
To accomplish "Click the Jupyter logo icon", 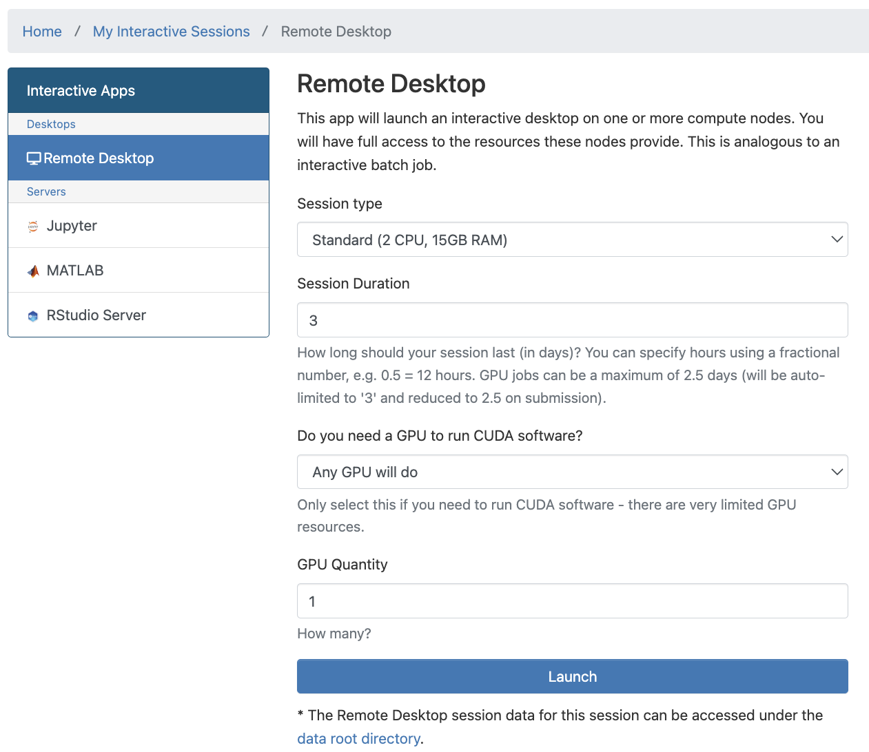I will pyautogui.click(x=32, y=225).
